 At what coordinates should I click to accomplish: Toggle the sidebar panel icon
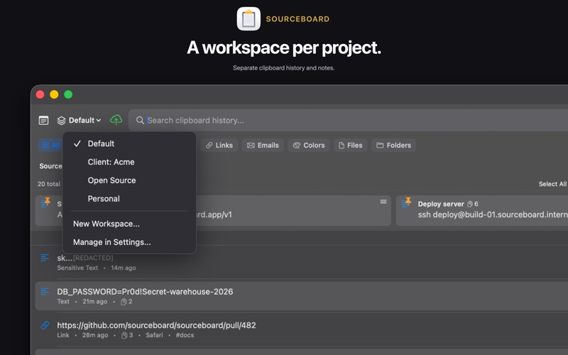[43, 120]
